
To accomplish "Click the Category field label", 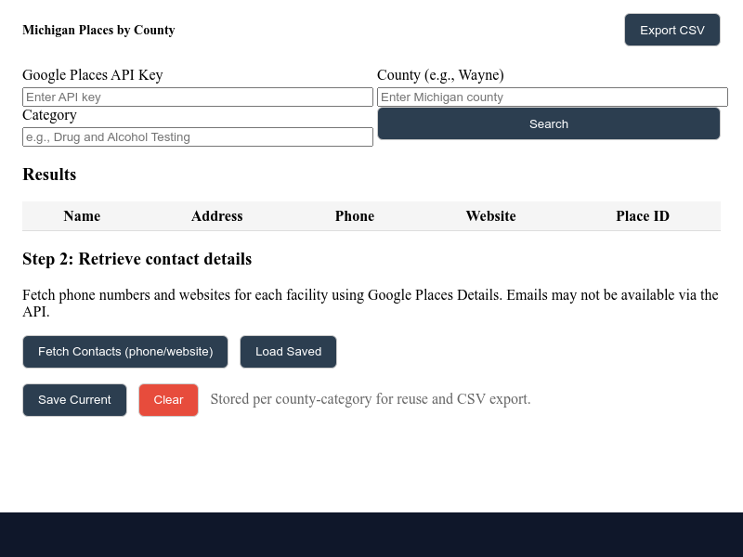I will pyautogui.click(x=49, y=115).
